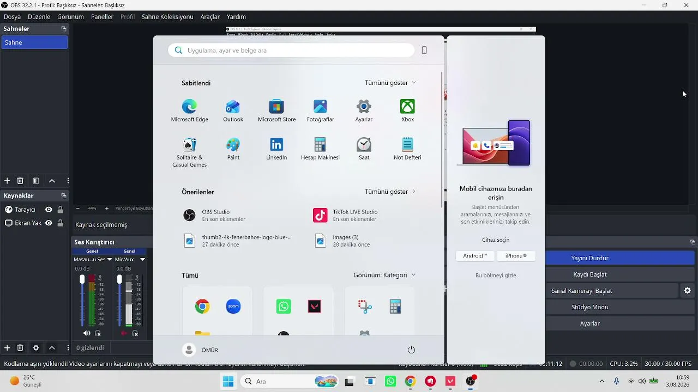This screenshot has width=698, height=392.
Task: Open Microsoft Edge from pinned apps
Action: (x=189, y=111)
